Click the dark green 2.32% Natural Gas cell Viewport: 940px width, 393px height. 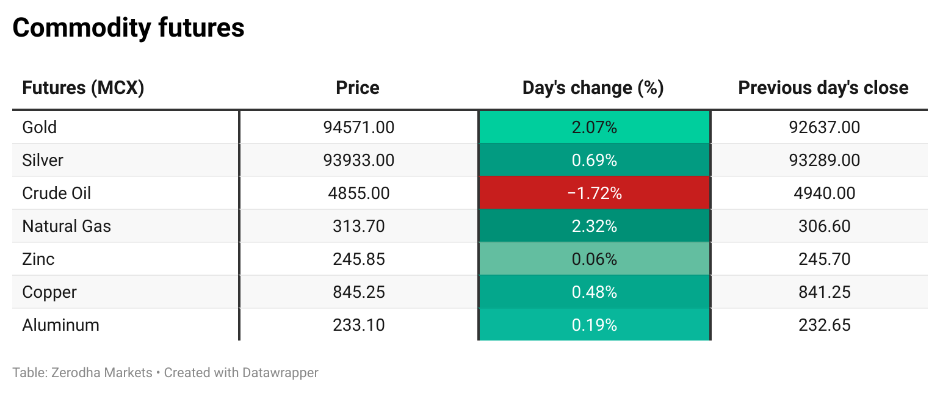coord(594,226)
